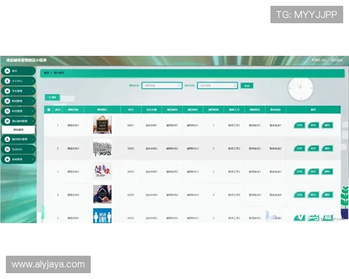Viewport: 349px width, 279px height.
Task: Open the 首页 breadcrumb link
Action: (47, 73)
